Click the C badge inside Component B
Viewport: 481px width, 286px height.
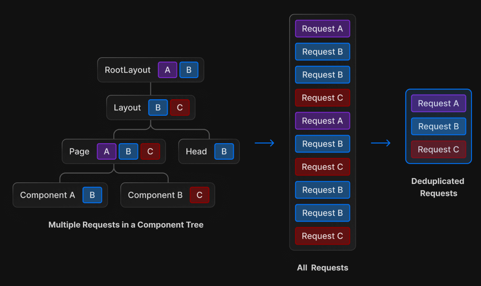click(x=199, y=195)
